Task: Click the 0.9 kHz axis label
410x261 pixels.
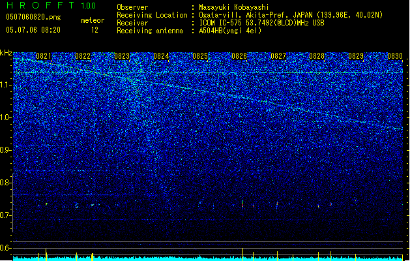Action: (6, 150)
